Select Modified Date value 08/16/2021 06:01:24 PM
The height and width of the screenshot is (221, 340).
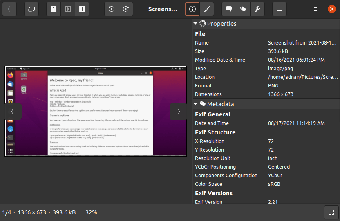[296, 60]
